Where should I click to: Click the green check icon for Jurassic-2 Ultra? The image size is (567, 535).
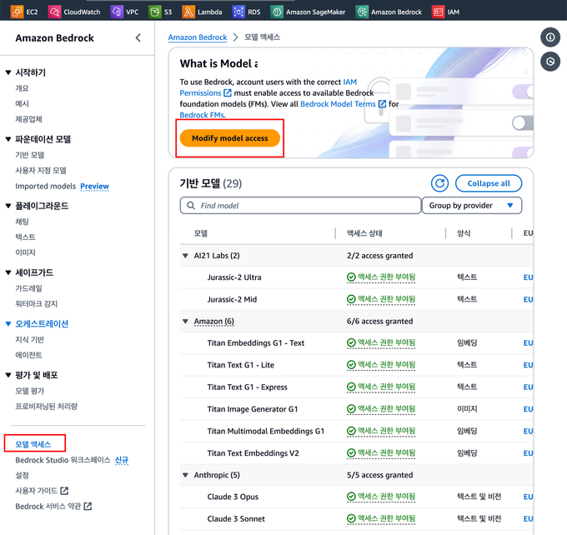point(351,277)
